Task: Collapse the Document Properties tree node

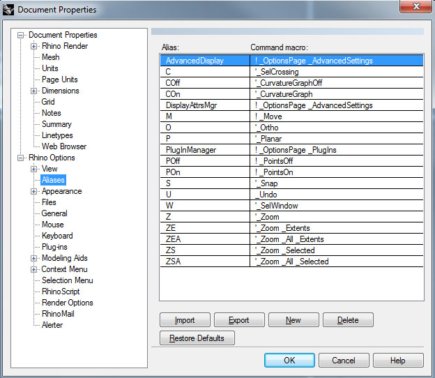Action: [x=21, y=35]
